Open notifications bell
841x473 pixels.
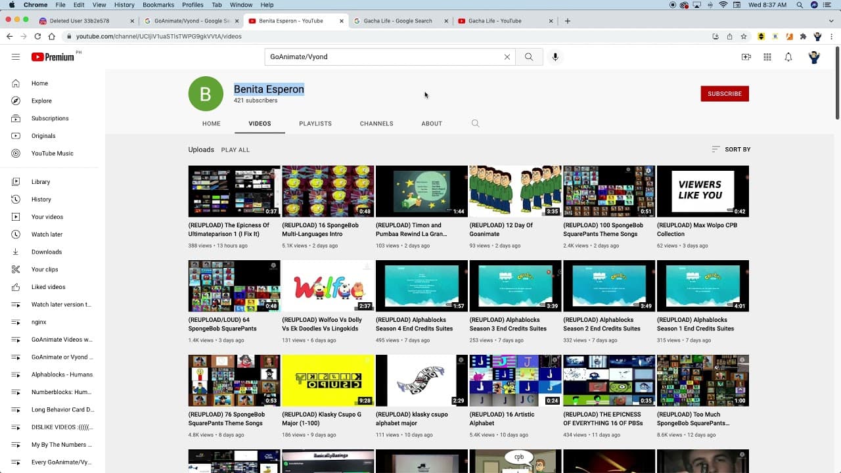click(x=788, y=57)
